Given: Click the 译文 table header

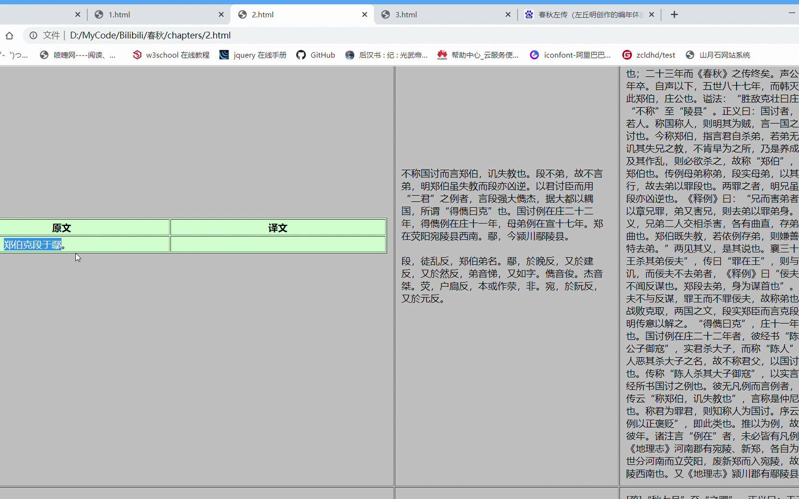Looking at the screenshot, I should (278, 227).
